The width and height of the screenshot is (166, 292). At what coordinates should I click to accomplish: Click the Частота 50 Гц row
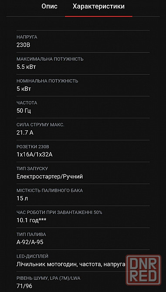(x=83, y=107)
